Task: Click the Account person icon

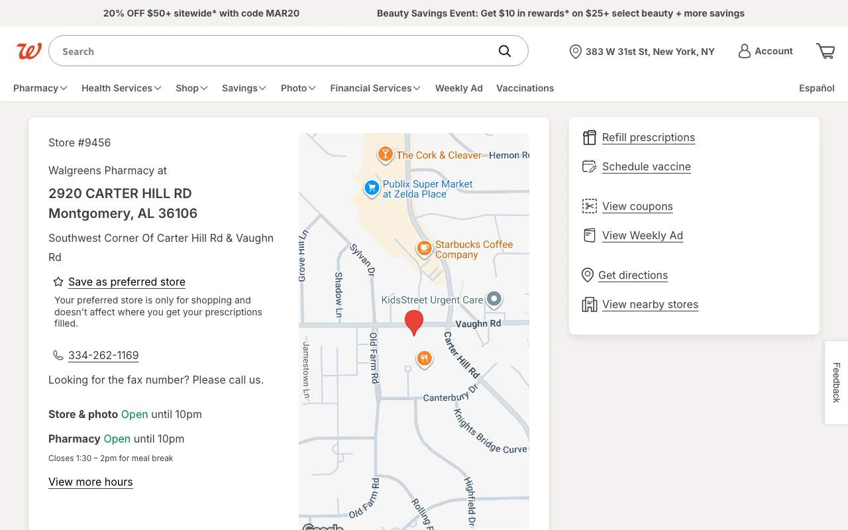Action: (x=745, y=51)
